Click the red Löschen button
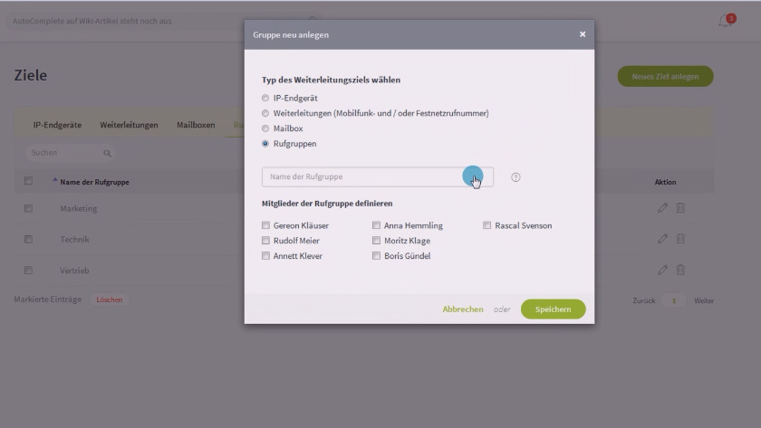The height and width of the screenshot is (428, 761). pos(110,300)
